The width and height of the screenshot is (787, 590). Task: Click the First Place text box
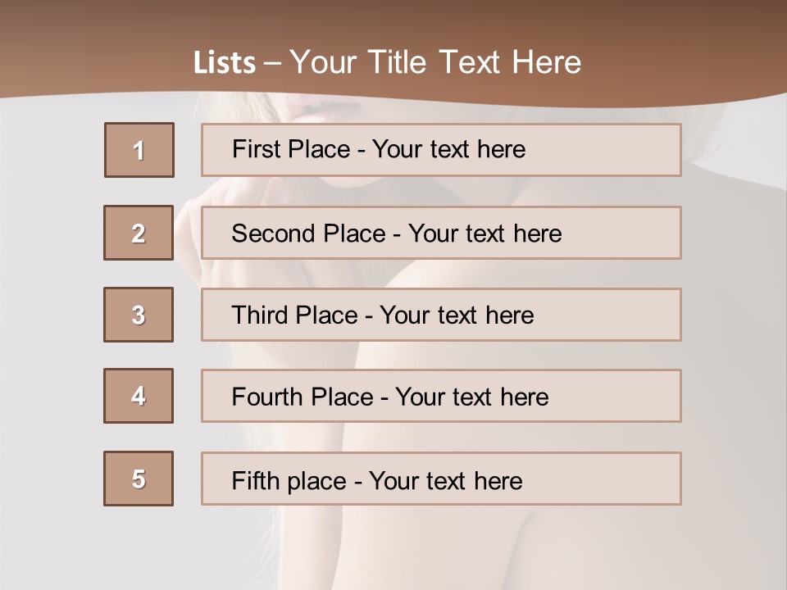[x=441, y=150]
